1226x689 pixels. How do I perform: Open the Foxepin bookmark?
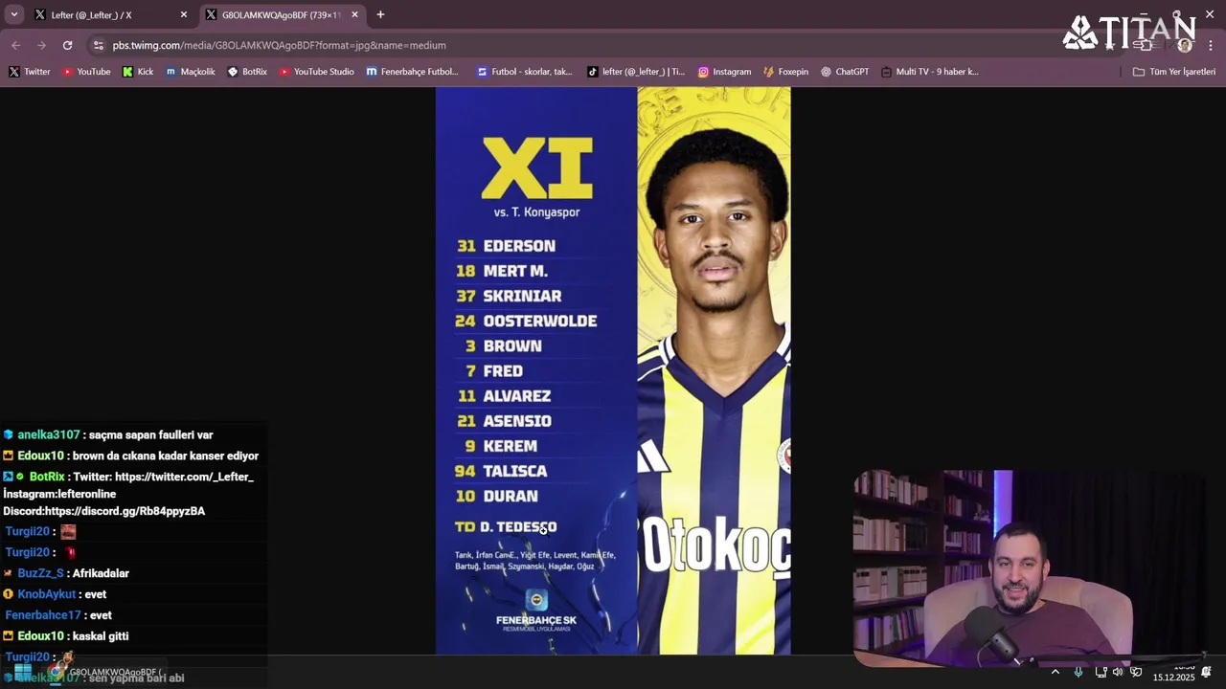pos(785,72)
